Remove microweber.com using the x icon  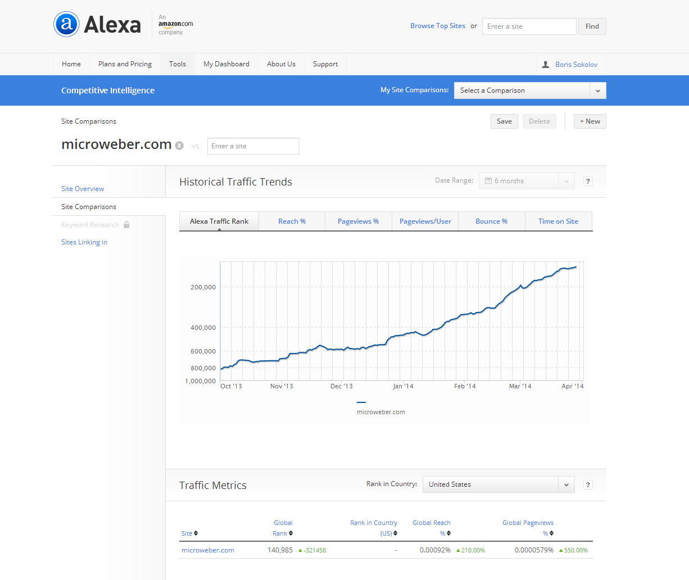pos(179,146)
